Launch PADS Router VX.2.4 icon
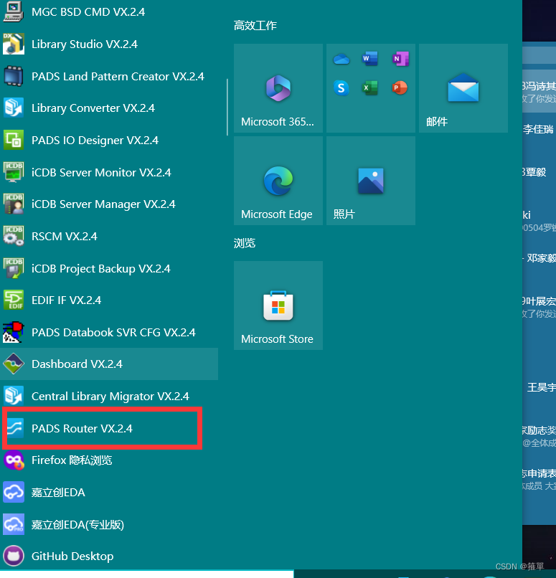This screenshot has width=556, height=578. click(x=15, y=428)
